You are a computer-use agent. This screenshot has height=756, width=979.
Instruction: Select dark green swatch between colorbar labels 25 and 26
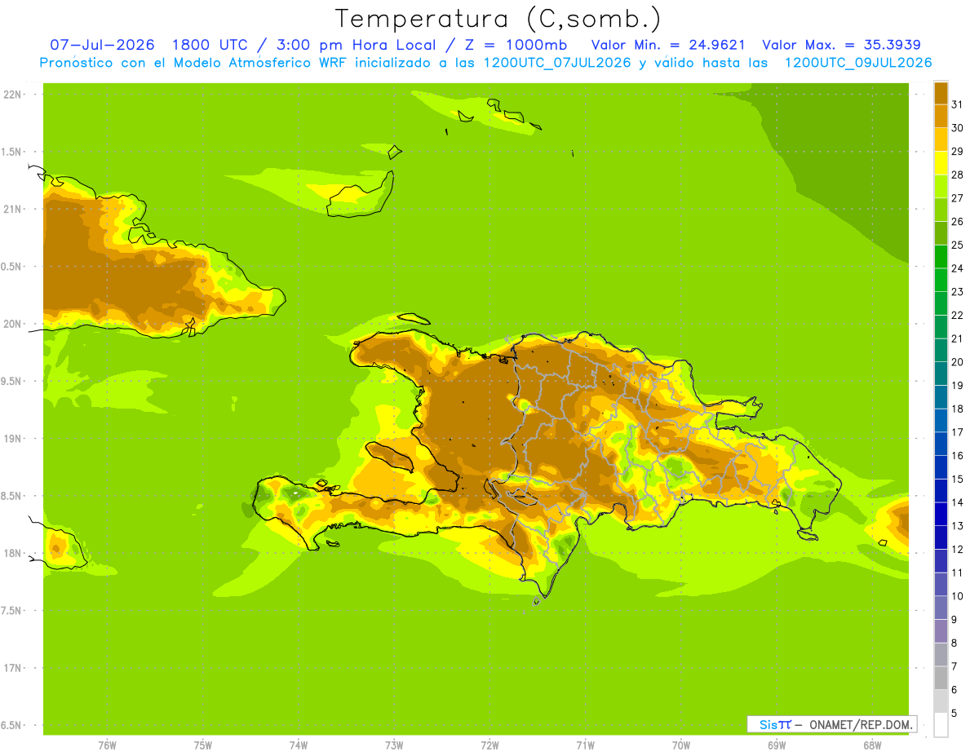point(941,232)
